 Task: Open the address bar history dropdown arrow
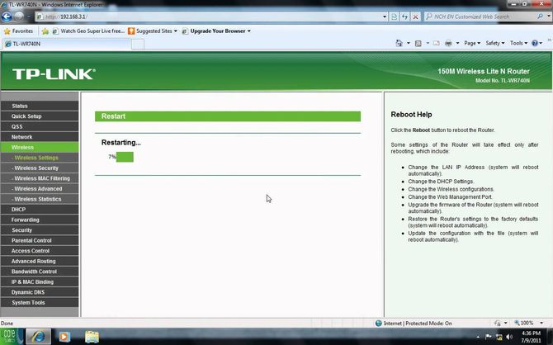pos(385,17)
